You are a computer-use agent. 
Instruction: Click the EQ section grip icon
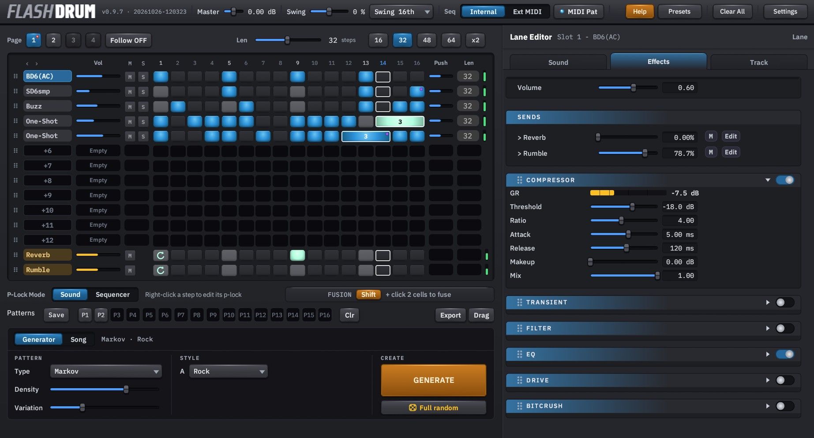(x=519, y=354)
